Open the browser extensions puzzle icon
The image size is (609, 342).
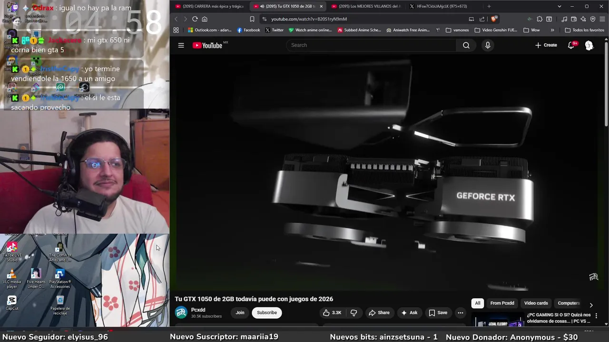point(539,19)
